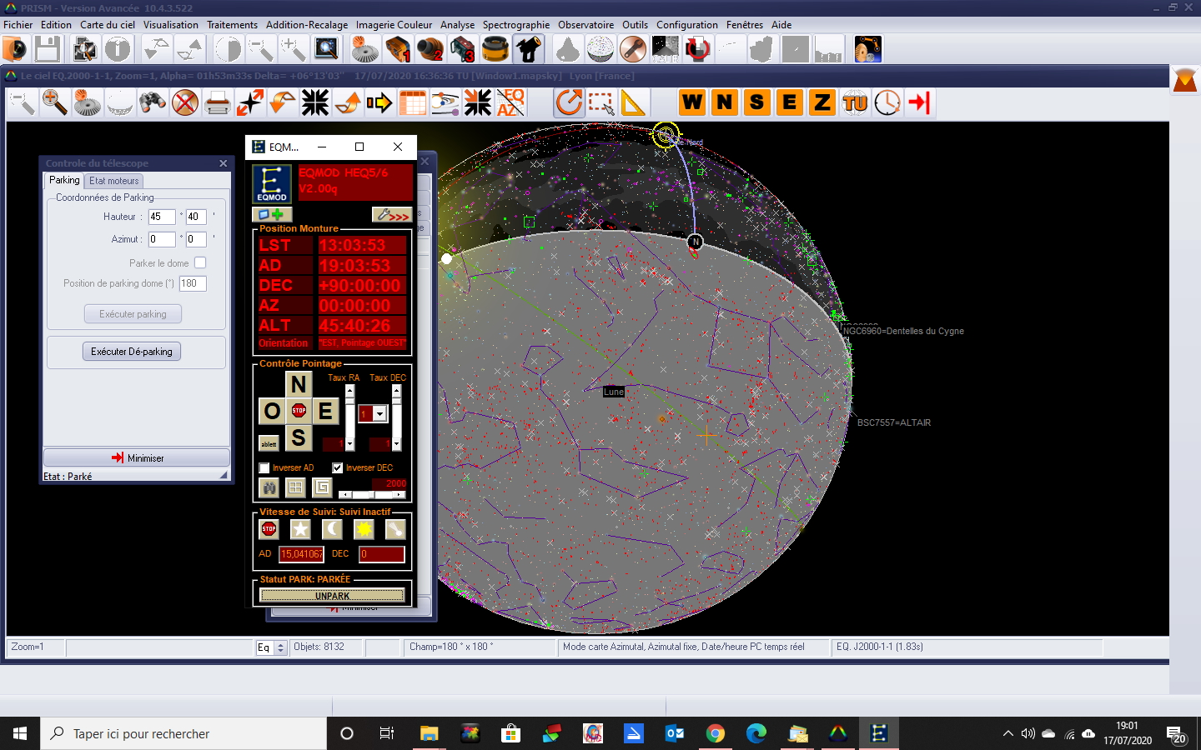Viewport: 1201px width, 750px height.
Task: Select lunar tracking rate moon icon
Action: point(332,529)
